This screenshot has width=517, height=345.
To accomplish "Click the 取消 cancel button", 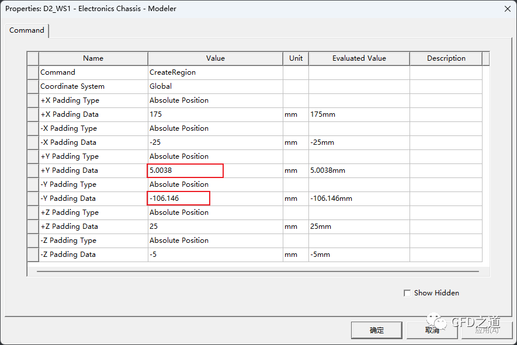I will [432, 330].
